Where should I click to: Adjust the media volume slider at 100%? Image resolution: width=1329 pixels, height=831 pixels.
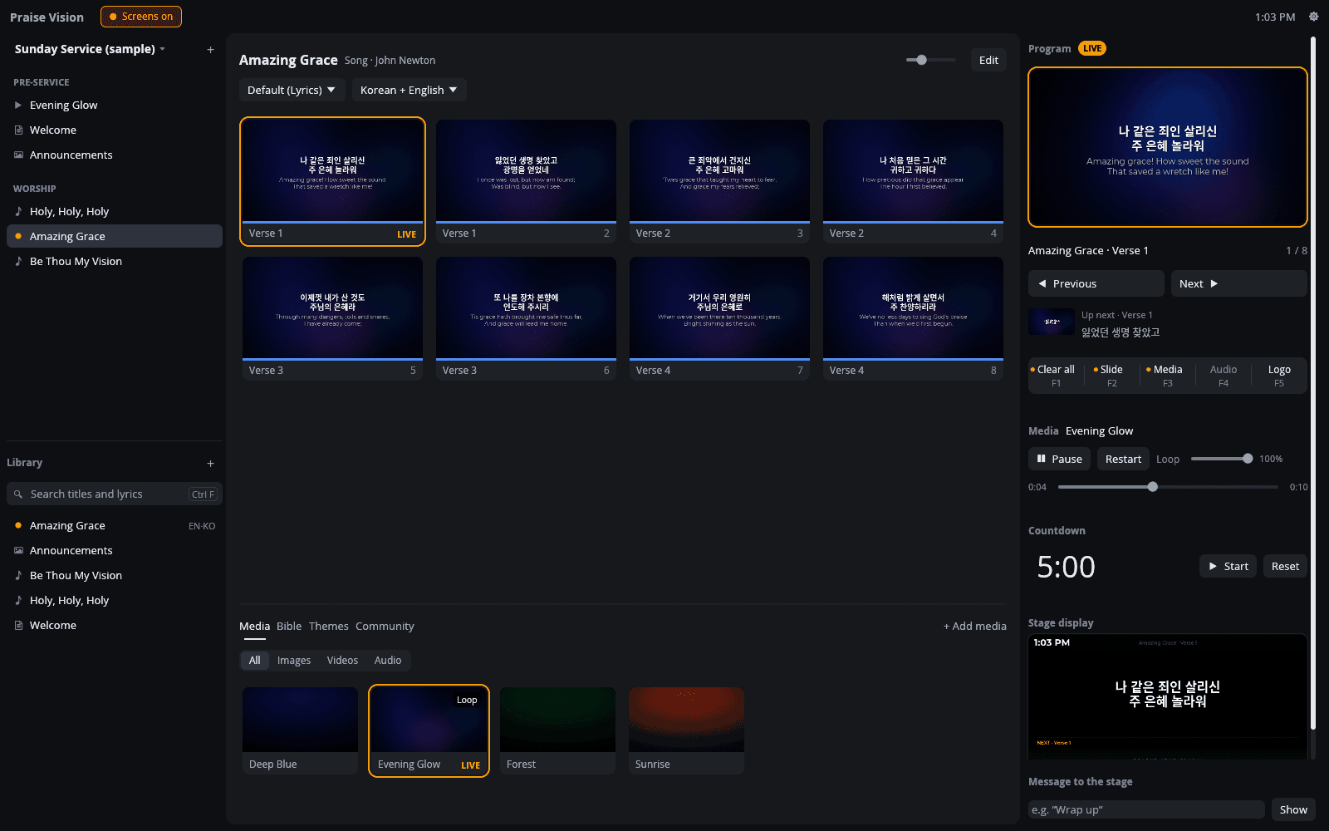pyautogui.click(x=1221, y=460)
